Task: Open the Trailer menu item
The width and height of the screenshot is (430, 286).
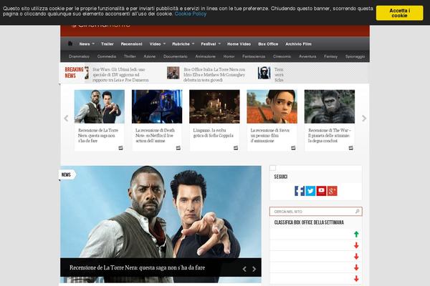Action: [107, 44]
